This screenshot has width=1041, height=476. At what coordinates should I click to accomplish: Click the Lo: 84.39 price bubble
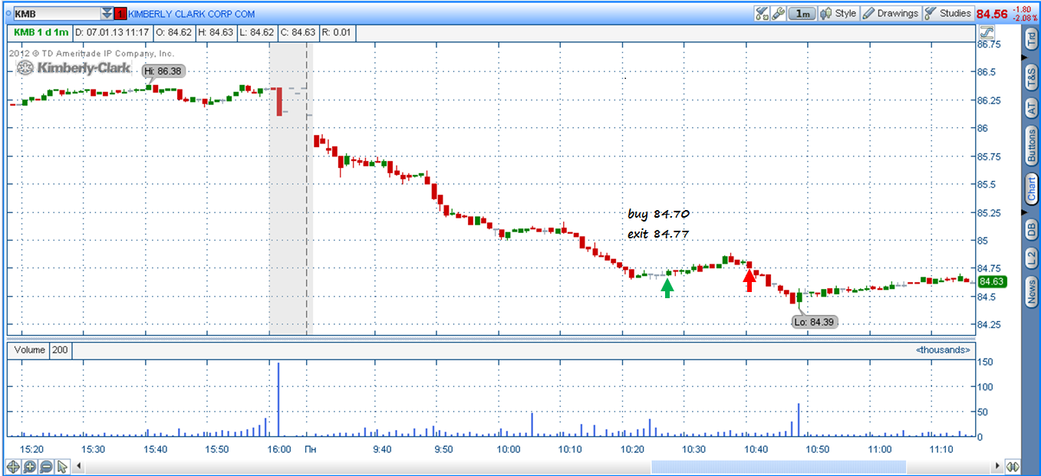coord(814,322)
